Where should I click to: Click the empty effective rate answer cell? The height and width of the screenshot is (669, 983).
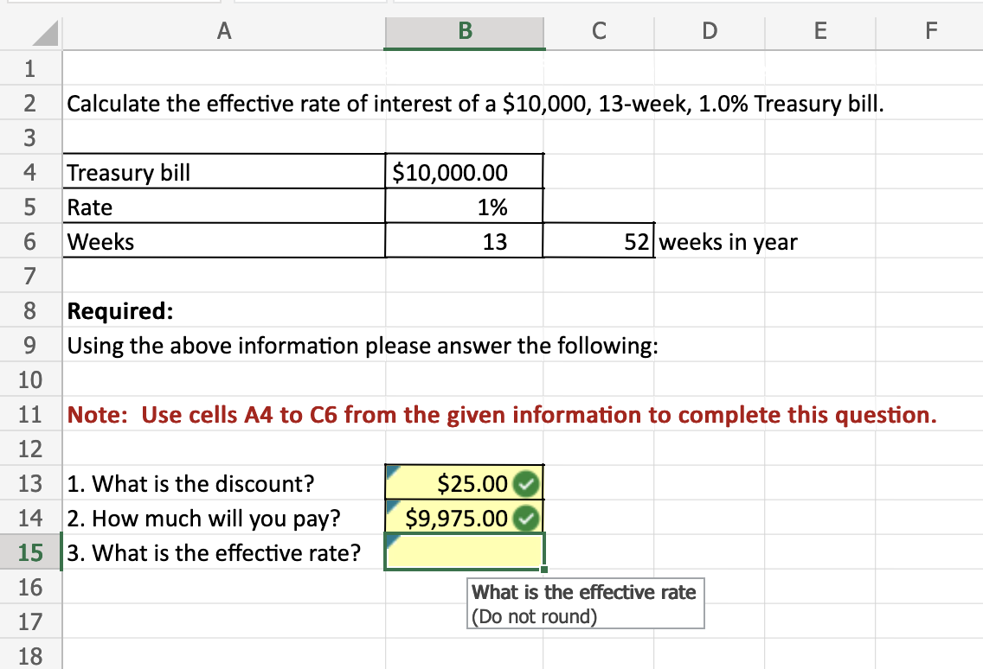463,552
